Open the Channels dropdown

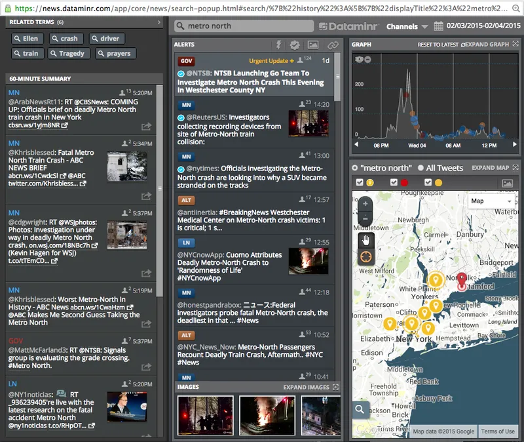click(x=407, y=26)
